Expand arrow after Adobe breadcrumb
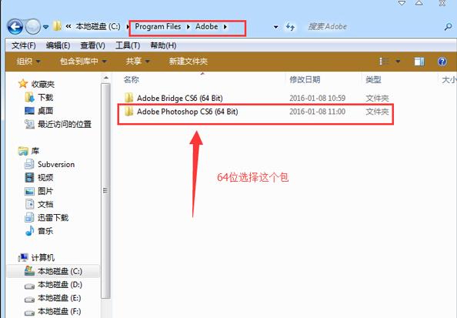The image size is (457, 318). point(225,27)
